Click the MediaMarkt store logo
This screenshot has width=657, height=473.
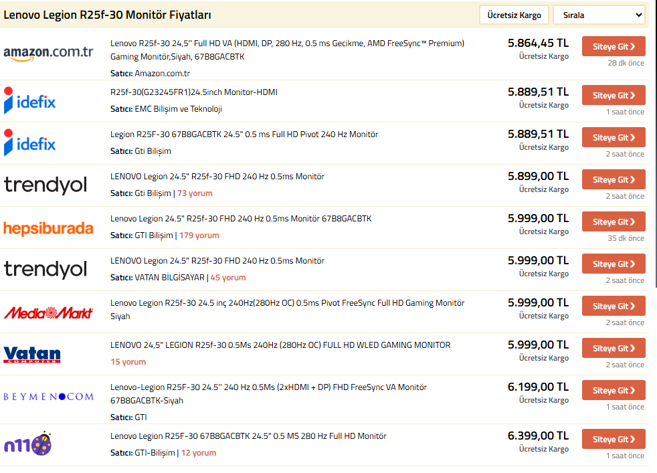(x=48, y=312)
